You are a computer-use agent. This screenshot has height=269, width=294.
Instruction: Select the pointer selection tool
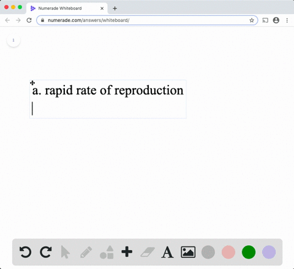coord(66,252)
